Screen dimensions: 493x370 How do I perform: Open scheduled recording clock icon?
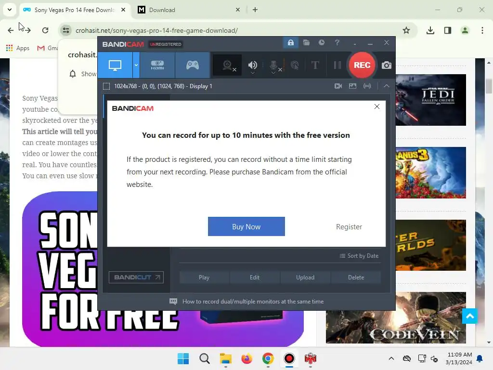click(321, 42)
